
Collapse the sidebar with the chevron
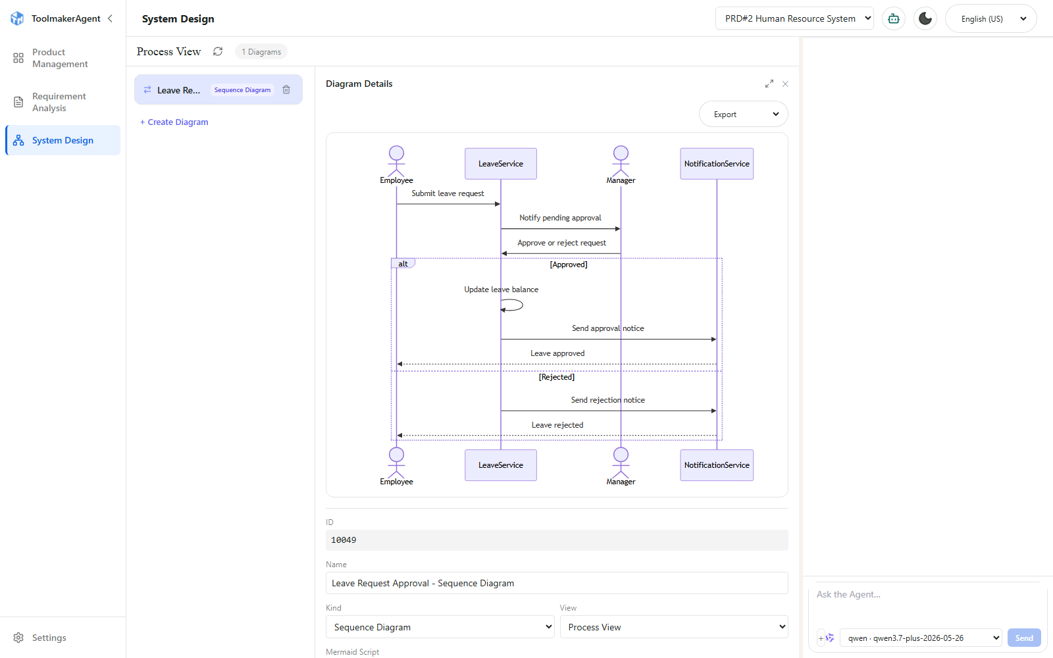[x=110, y=18]
